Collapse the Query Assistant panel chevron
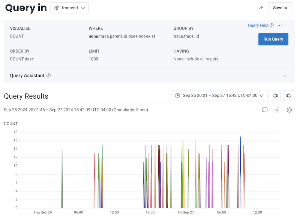300x221 pixels. pyautogui.click(x=285, y=75)
